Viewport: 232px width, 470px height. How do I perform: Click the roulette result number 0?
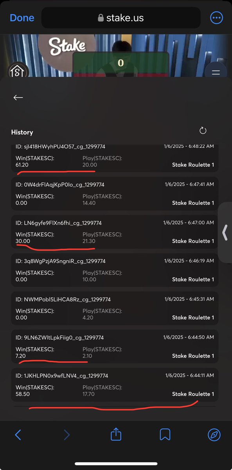click(x=120, y=63)
